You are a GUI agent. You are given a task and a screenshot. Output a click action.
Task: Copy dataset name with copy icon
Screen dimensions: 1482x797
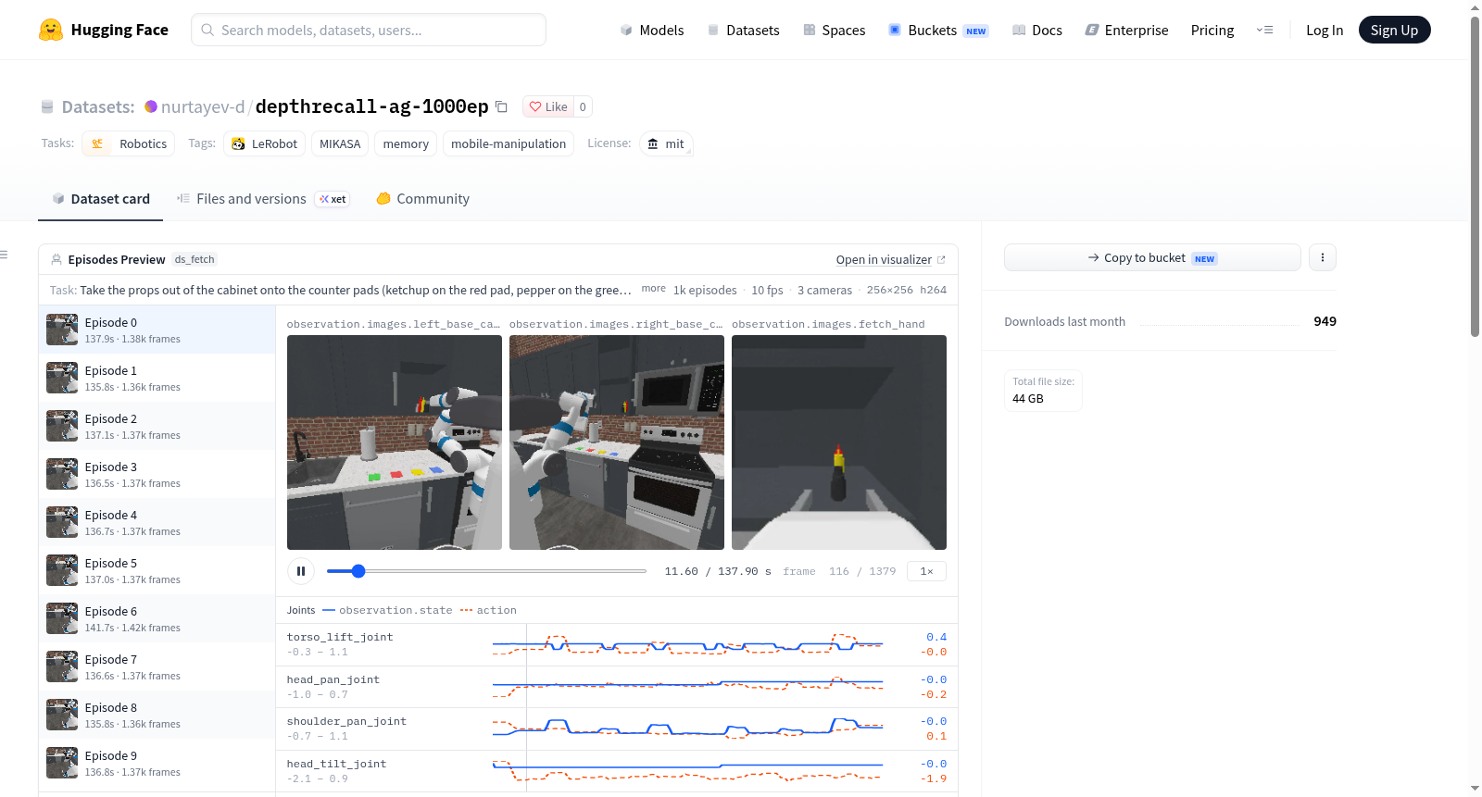click(x=501, y=106)
